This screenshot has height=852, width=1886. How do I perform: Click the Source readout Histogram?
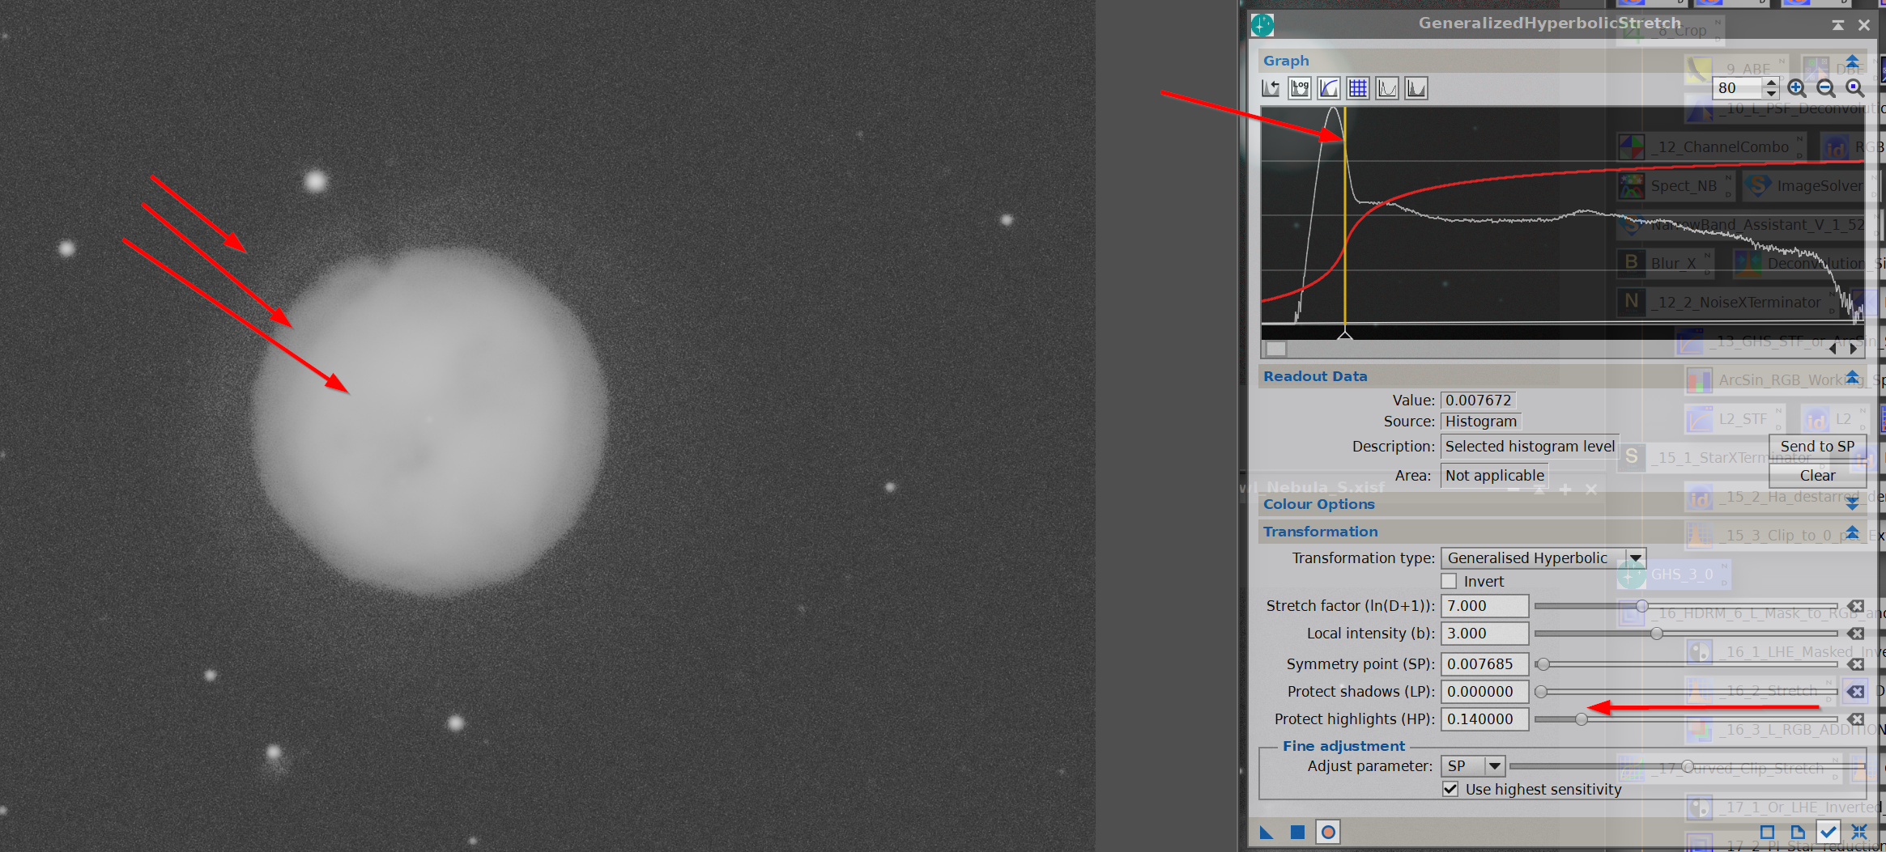click(1481, 422)
